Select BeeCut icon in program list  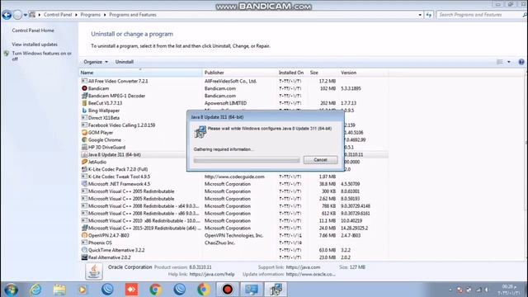click(84, 103)
